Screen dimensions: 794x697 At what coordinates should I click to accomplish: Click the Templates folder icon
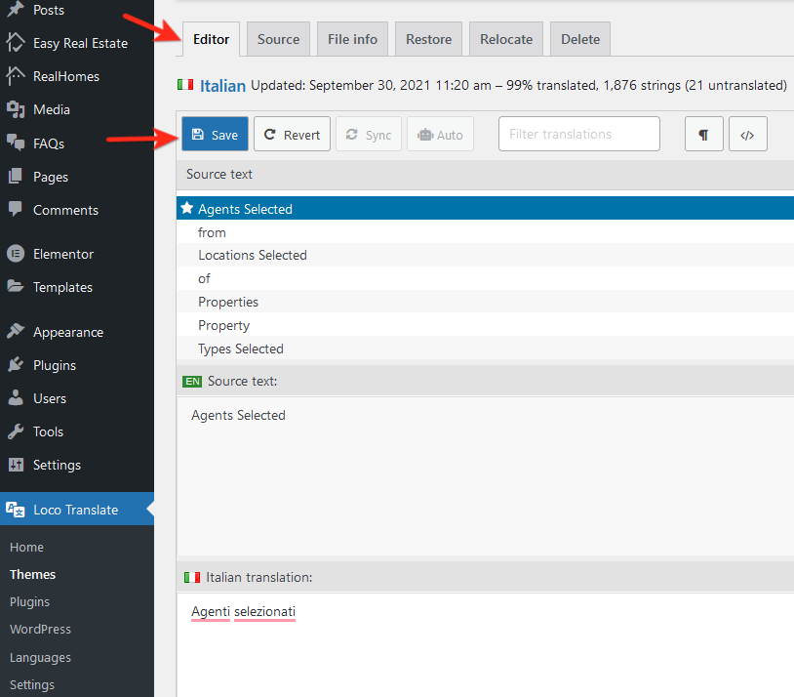click(x=16, y=286)
